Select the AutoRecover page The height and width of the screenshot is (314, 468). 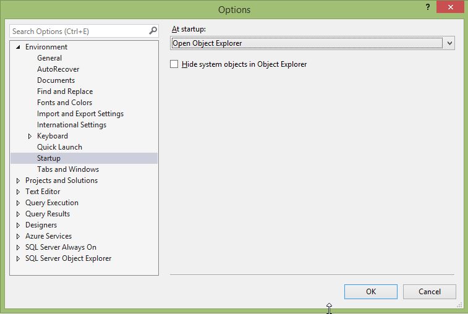[58, 69]
